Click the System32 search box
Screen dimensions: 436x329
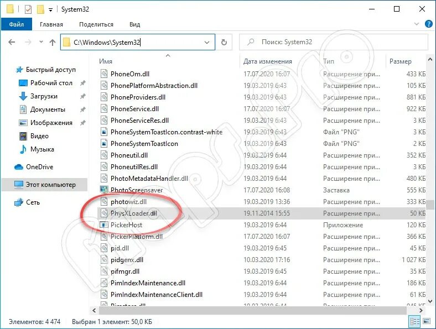[334, 42]
